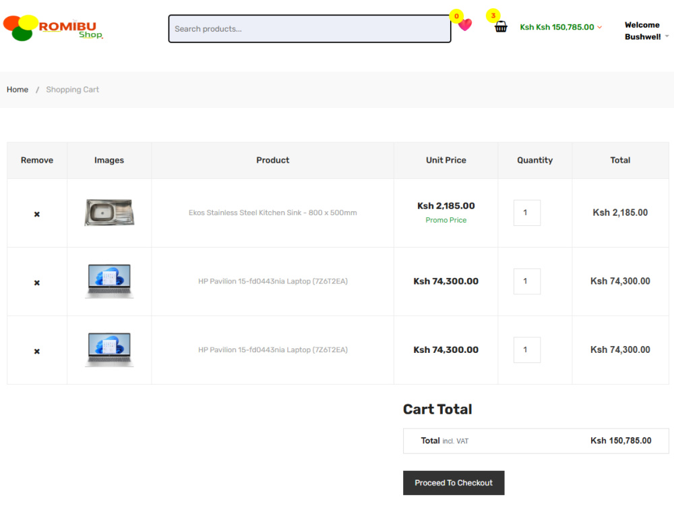This screenshot has height=506, width=674.
Task: Click the Remove column header
Action: [x=37, y=160]
